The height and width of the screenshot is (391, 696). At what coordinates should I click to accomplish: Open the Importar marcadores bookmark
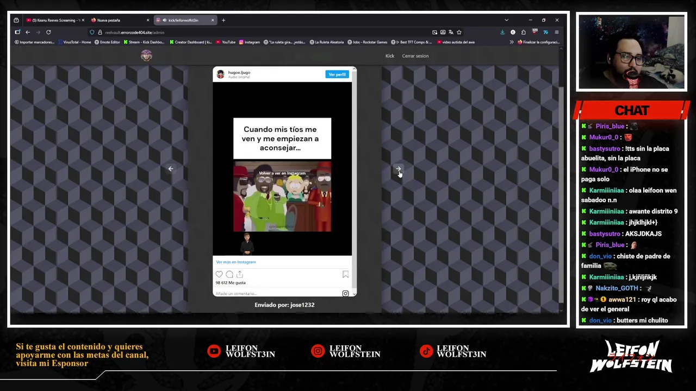click(x=34, y=42)
